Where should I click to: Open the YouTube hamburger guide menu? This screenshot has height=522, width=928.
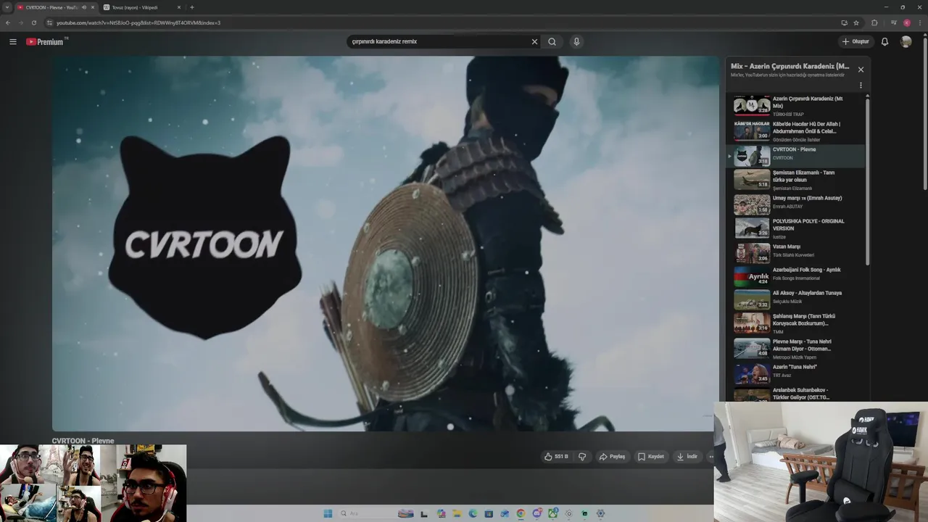click(12, 41)
